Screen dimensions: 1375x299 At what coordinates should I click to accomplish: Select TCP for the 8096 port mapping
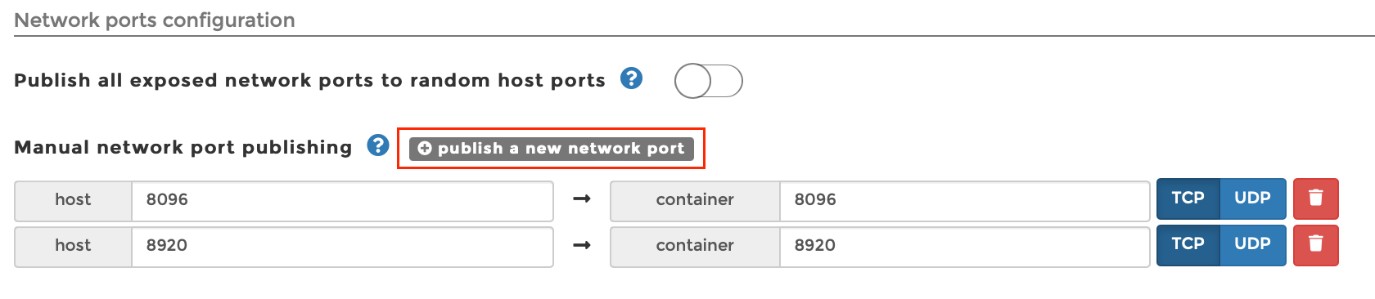coord(1188,199)
